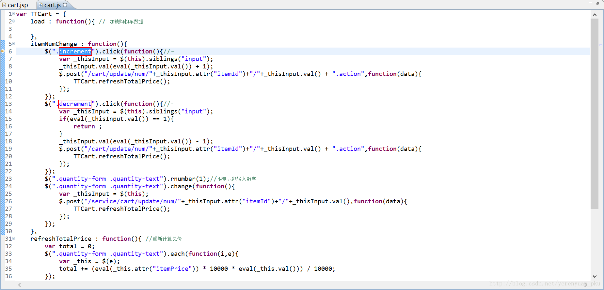The image size is (604, 290).
Task: Click line number 36 in the ruler
Action: pos(8,276)
